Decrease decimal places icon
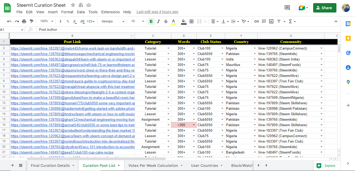This screenshot has height=171, width=355. point(75,21)
